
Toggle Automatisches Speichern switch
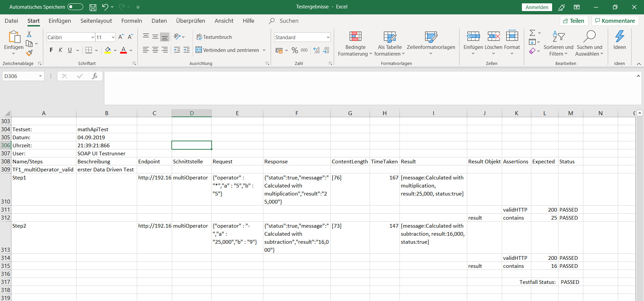pos(75,7)
